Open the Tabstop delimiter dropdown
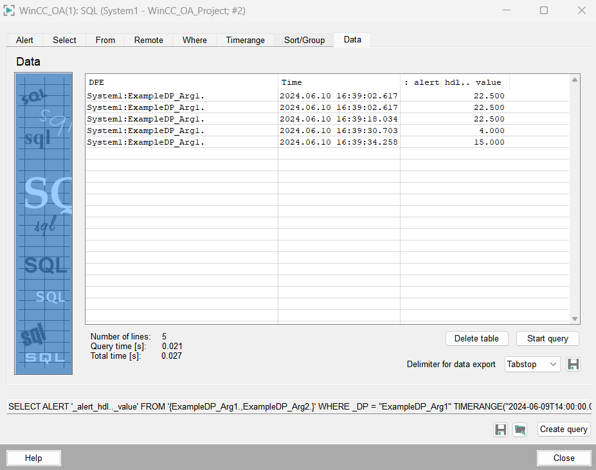 coord(532,365)
